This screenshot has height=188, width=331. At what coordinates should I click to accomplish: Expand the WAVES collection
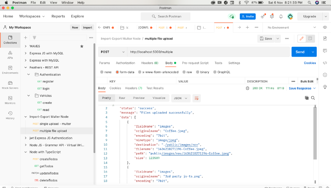(26, 46)
